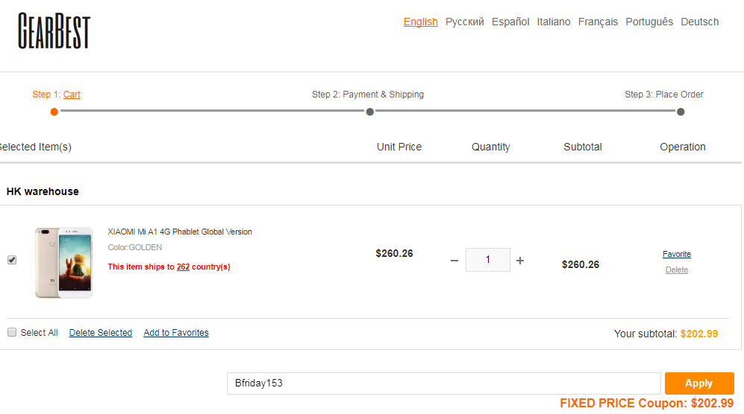Decrease quantity with the minus icon
The height and width of the screenshot is (414, 744).
454,261
